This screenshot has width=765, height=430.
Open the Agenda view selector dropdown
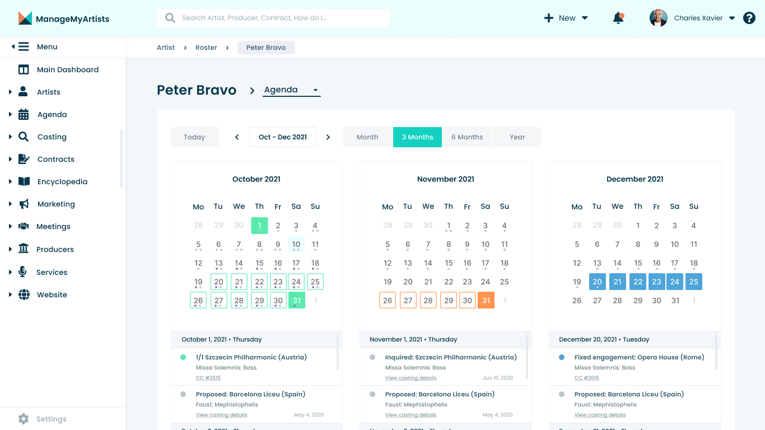pos(291,90)
